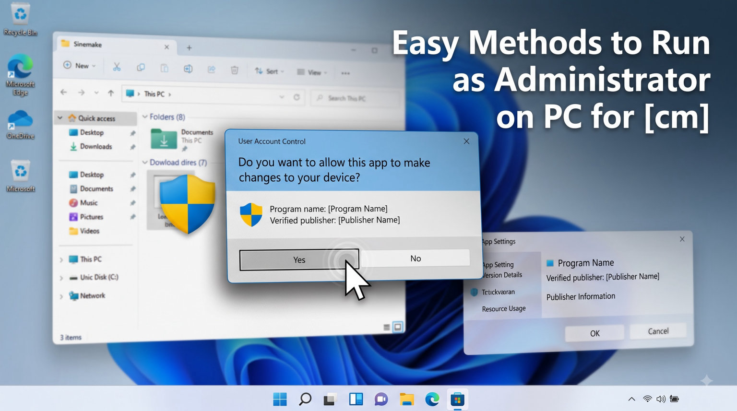Click Yes in User Account Control dialog
Image resolution: width=737 pixels, height=411 pixels.
(x=299, y=259)
